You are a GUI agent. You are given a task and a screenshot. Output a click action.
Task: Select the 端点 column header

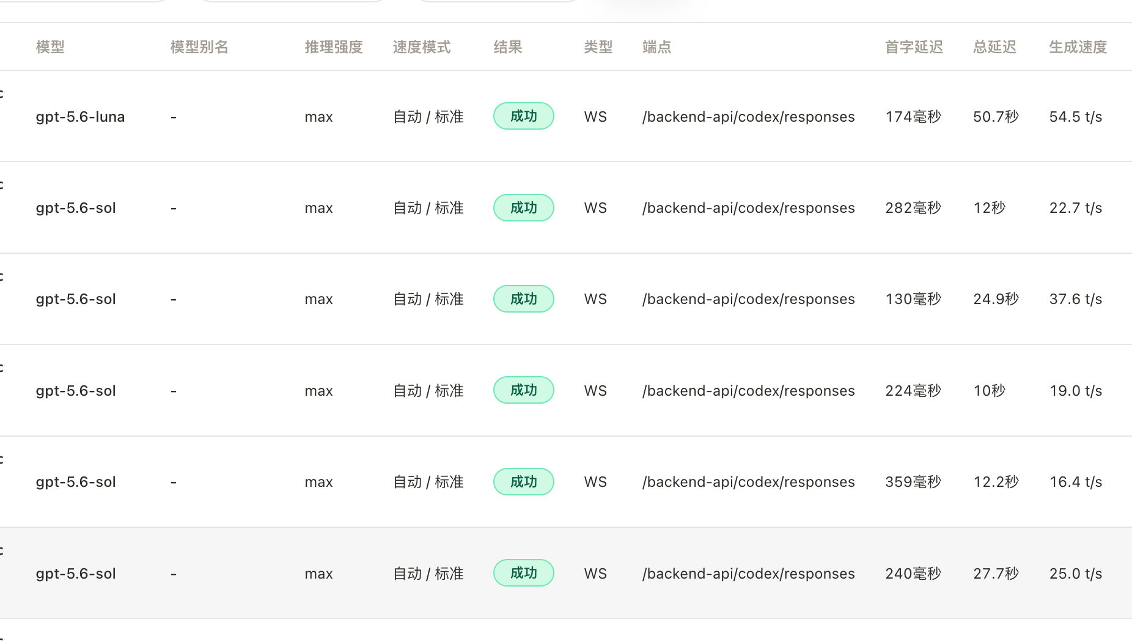(x=657, y=47)
